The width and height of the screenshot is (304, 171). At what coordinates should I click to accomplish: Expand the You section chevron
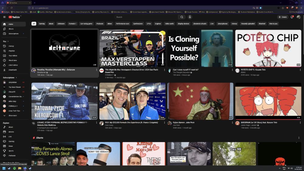tap(8, 41)
